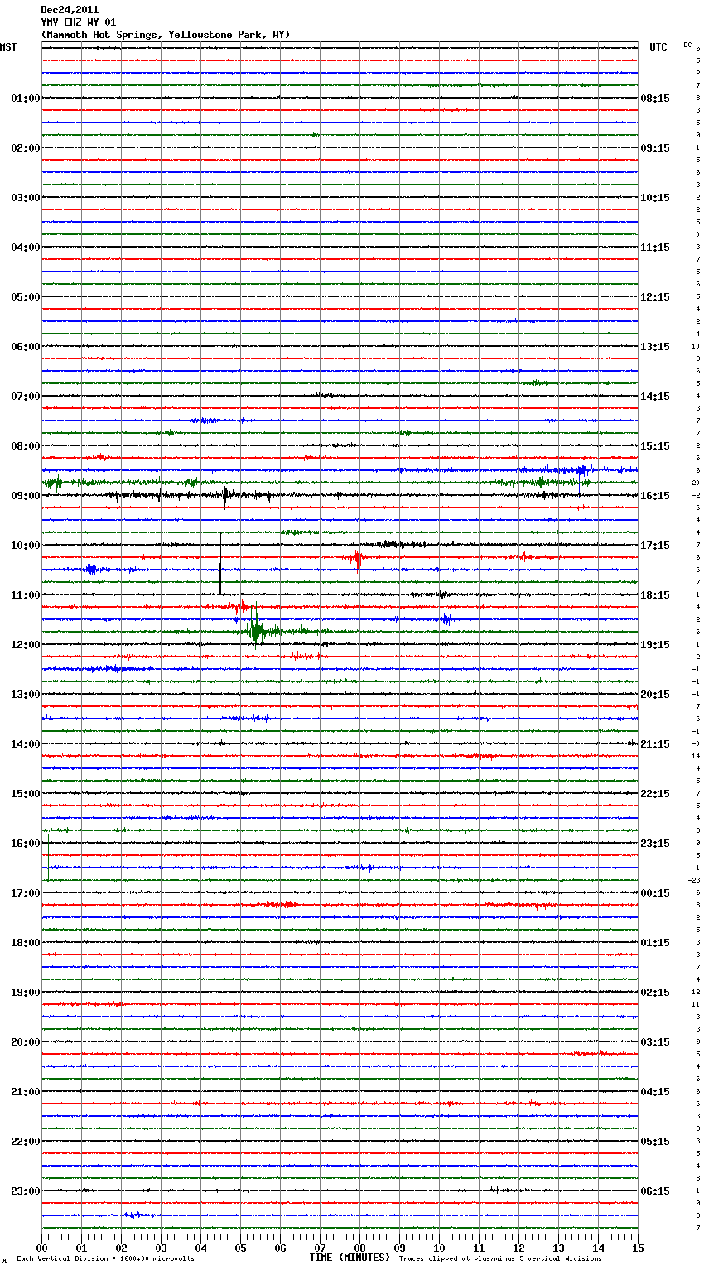Click the '03:00' MST time label
Screen dimensions: 704x1270
26,198
